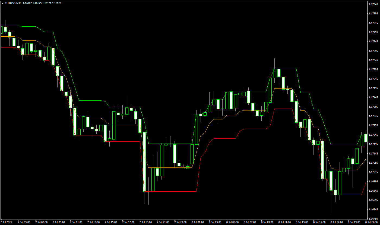Click price label 1.17095

tap(373, 163)
